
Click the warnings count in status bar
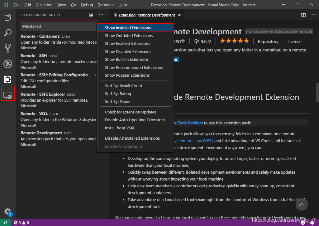(26, 223)
